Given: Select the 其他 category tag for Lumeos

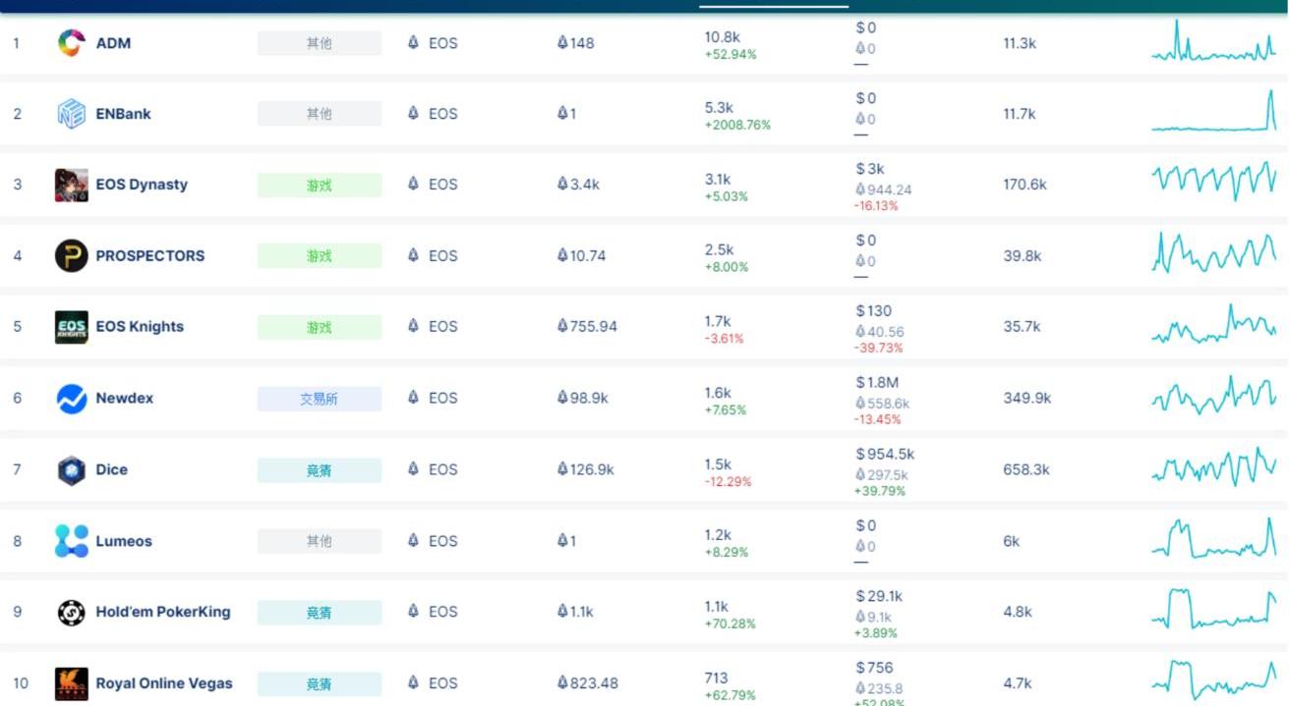Looking at the screenshot, I should (x=320, y=541).
